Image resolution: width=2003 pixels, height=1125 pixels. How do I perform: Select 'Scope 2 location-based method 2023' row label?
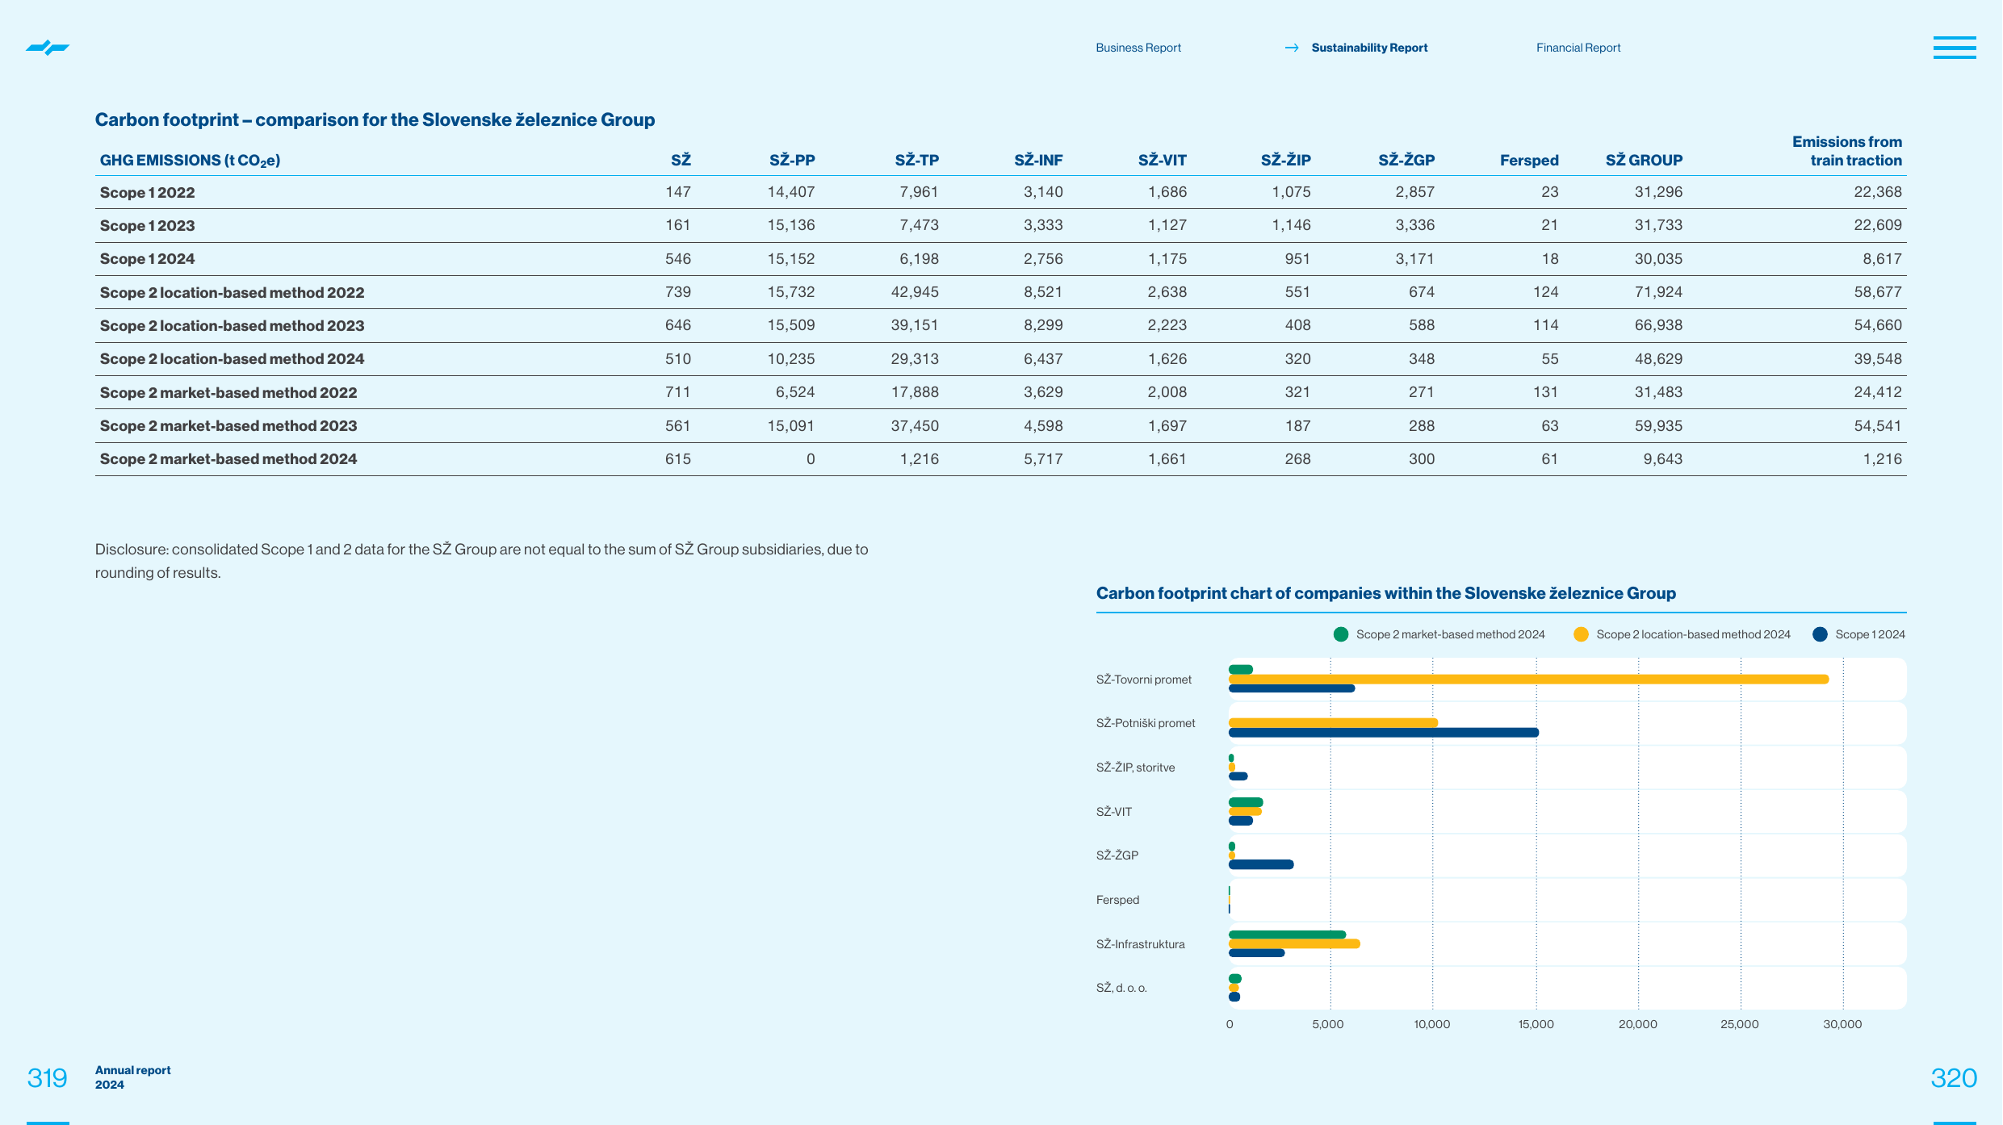click(232, 325)
